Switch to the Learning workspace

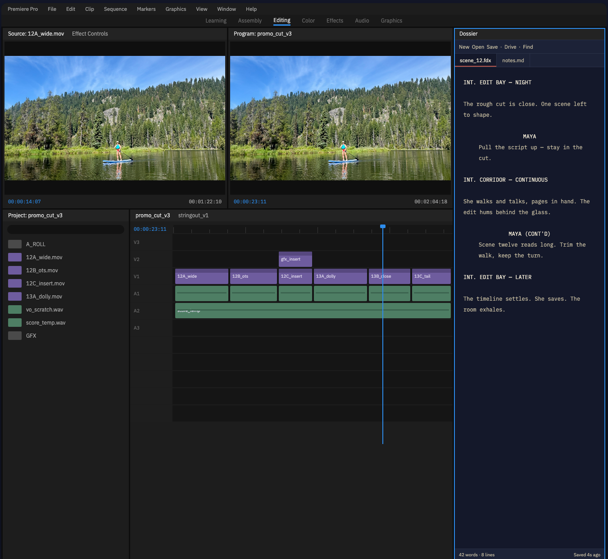click(216, 21)
